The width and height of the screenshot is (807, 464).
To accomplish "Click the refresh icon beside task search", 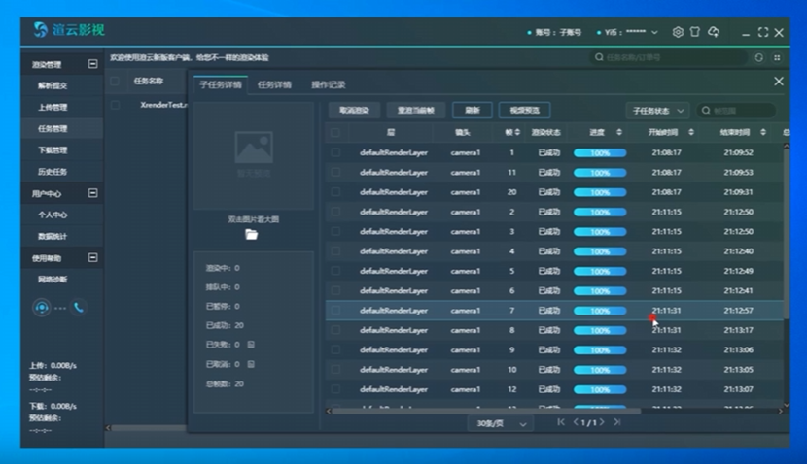I will [759, 57].
